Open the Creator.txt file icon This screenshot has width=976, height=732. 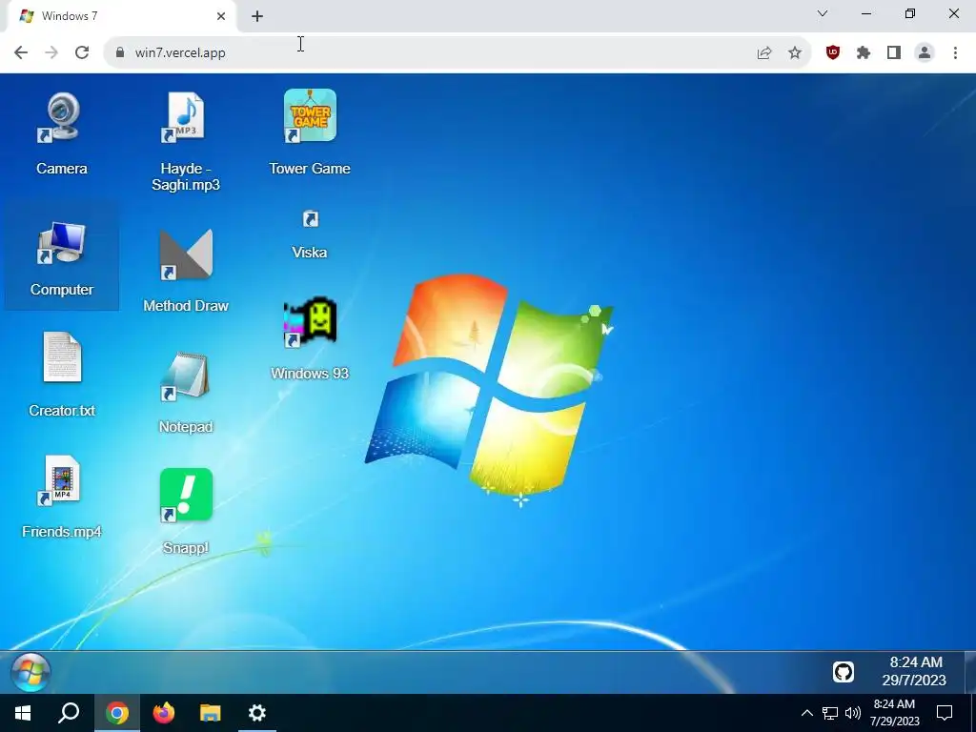(62, 375)
